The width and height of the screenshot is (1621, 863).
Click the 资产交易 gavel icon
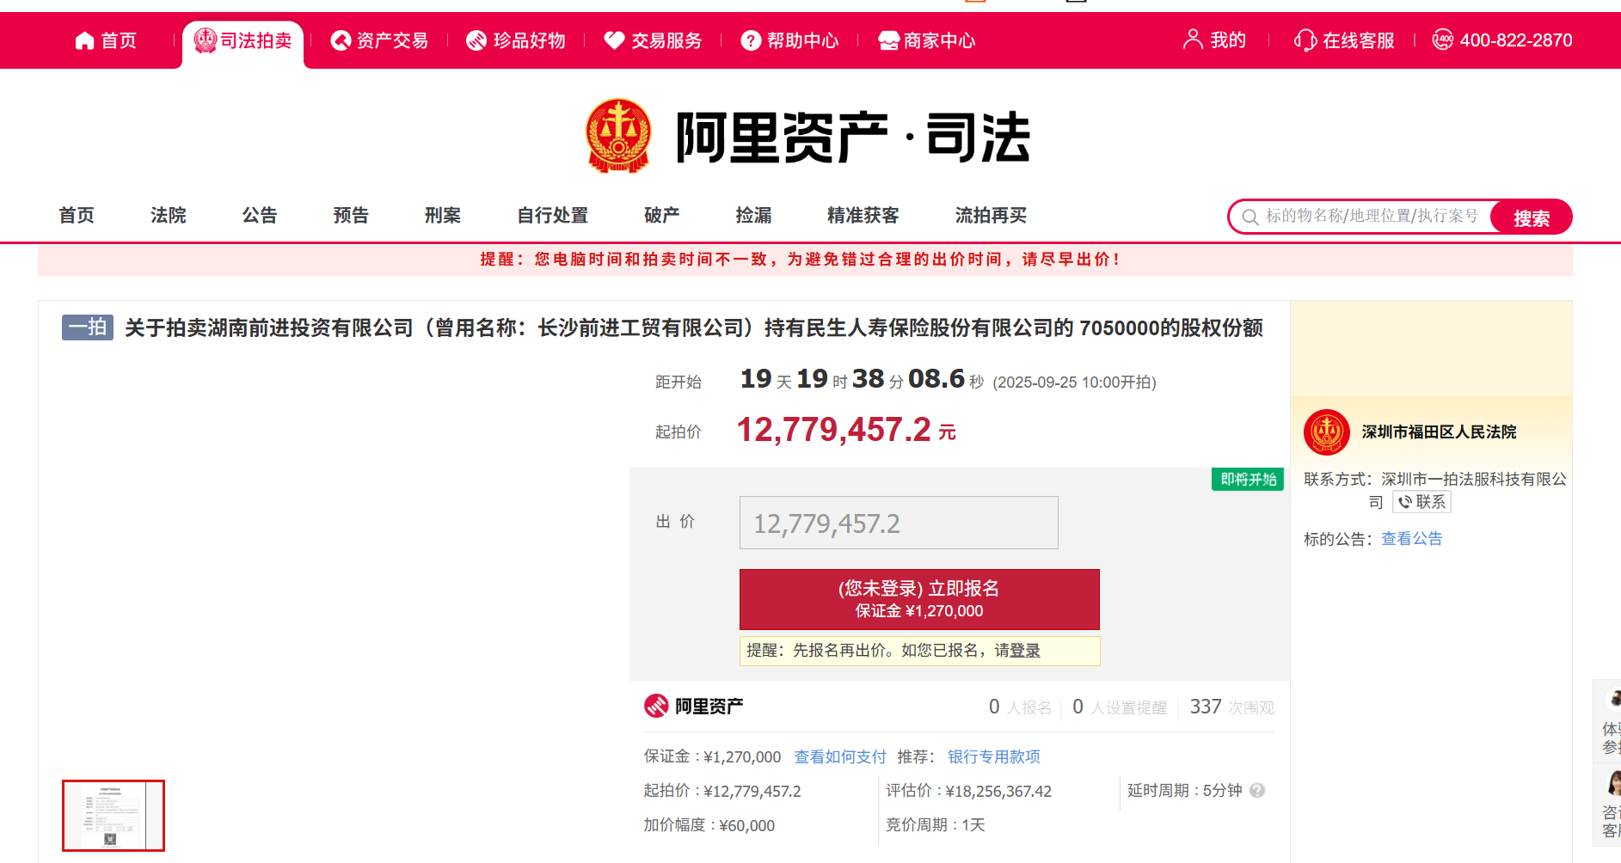341,40
